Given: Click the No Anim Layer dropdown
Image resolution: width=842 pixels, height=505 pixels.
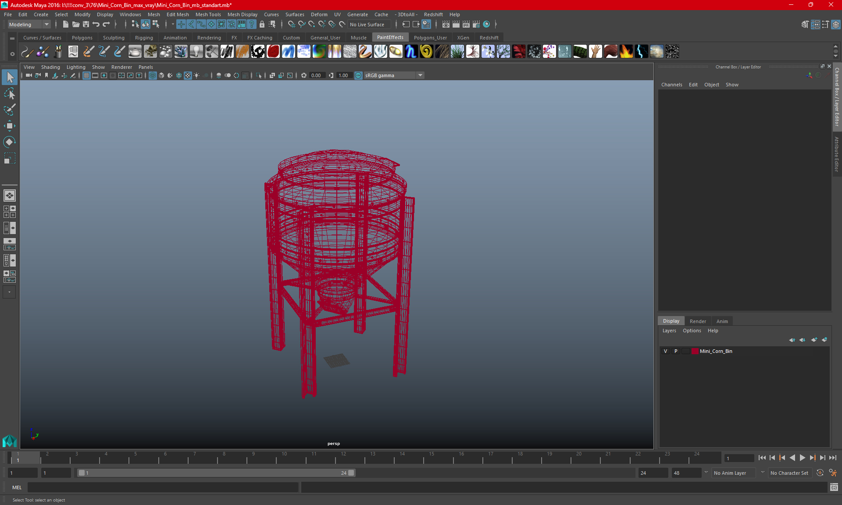Looking at the screenshot, I should point(730,473).
